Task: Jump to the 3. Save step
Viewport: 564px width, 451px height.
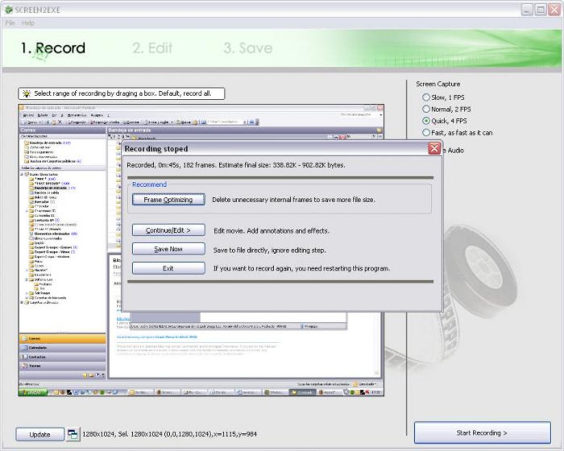Action: (x=248, y=48)
